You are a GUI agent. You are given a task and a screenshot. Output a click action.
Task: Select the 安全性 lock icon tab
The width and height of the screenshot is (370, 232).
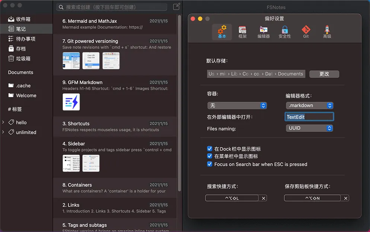(x=285, y=32)
